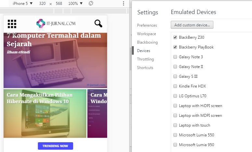Viewport: 252px width, 152px height.
Task: Open the Shortcuts settings tab
Action: [145, 68]
